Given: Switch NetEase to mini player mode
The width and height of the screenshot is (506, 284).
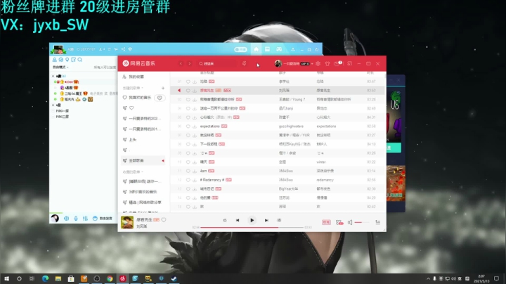Looking at the screenshot, I should tap(349, 63).
